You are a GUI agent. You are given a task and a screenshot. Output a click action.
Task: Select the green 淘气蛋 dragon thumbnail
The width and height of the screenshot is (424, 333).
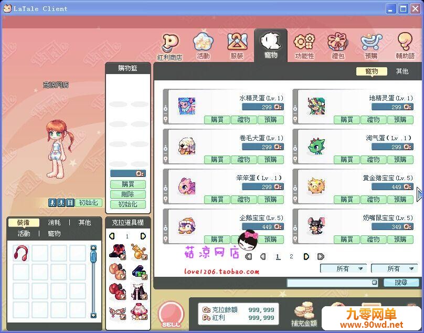[316, 146]
